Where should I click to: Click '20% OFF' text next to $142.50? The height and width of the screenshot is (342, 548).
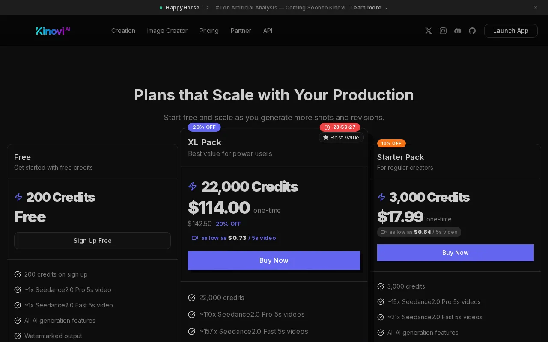coord(229,224)
